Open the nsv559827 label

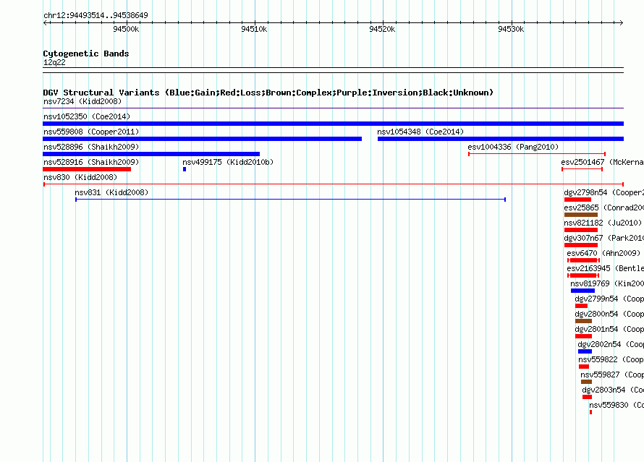tap(612, 375)
